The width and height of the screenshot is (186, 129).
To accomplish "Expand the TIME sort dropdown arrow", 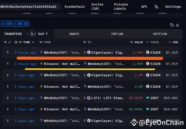I will coord(33,42).
